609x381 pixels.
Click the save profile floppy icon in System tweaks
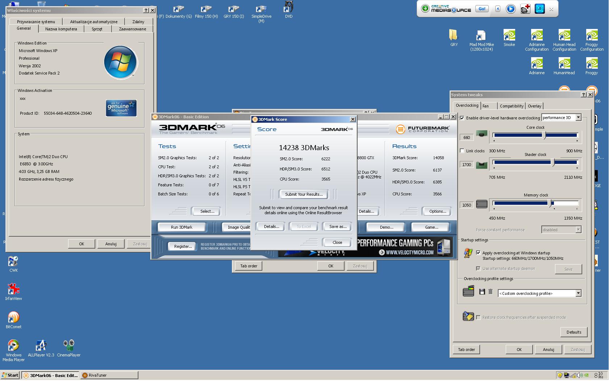point(482,292)
